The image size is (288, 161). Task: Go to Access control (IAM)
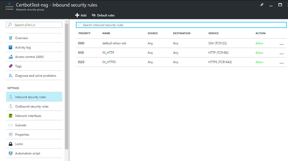point(34,57)
